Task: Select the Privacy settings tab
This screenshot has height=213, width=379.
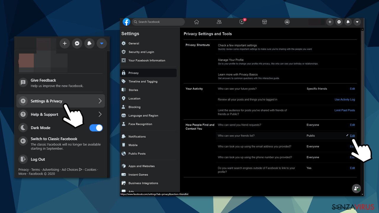Action: 148,73
